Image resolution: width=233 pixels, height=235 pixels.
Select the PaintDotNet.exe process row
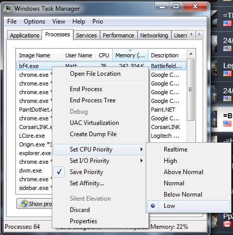point(35,110)
